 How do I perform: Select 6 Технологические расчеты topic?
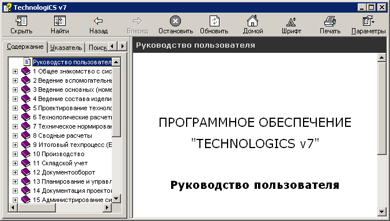73,117
